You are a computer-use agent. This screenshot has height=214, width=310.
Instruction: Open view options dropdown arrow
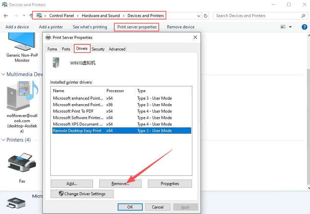(290, 27)
